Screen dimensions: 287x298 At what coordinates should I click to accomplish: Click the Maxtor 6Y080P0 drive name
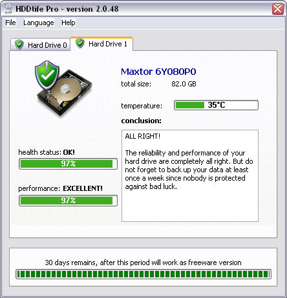tap(158, 72)
